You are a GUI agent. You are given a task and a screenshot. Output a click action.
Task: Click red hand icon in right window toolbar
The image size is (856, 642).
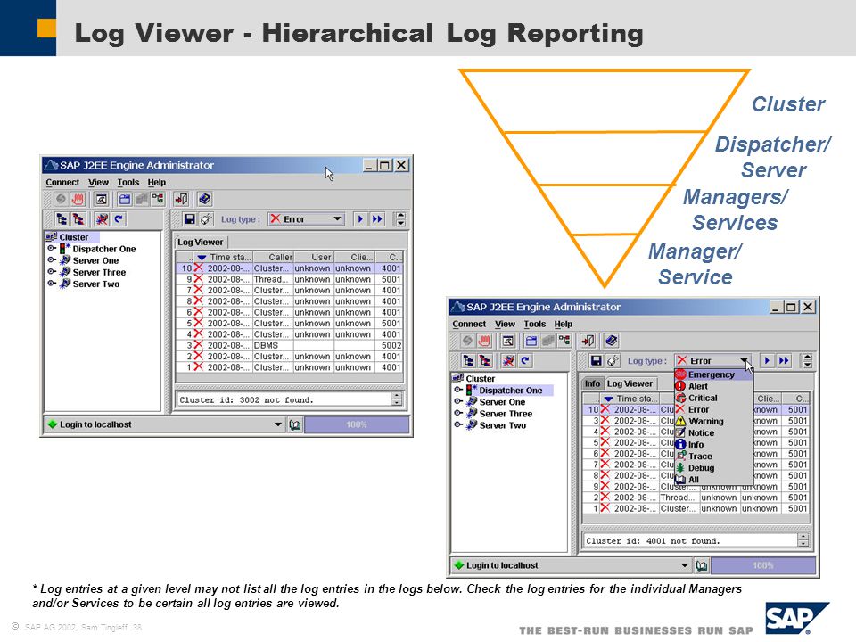pyautogui.click(x=484, y=341)
